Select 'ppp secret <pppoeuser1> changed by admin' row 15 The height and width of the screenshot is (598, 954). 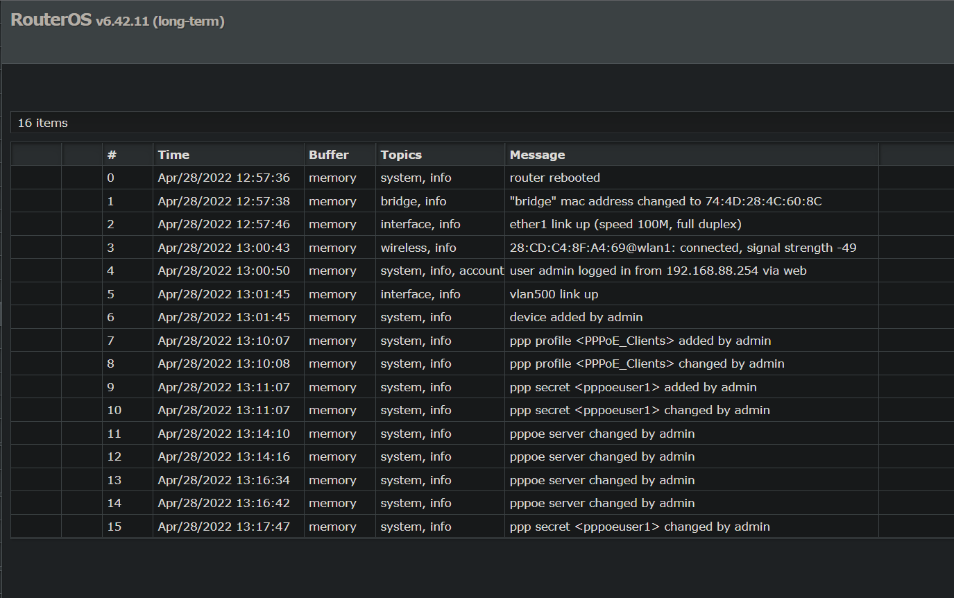(640, 527)
